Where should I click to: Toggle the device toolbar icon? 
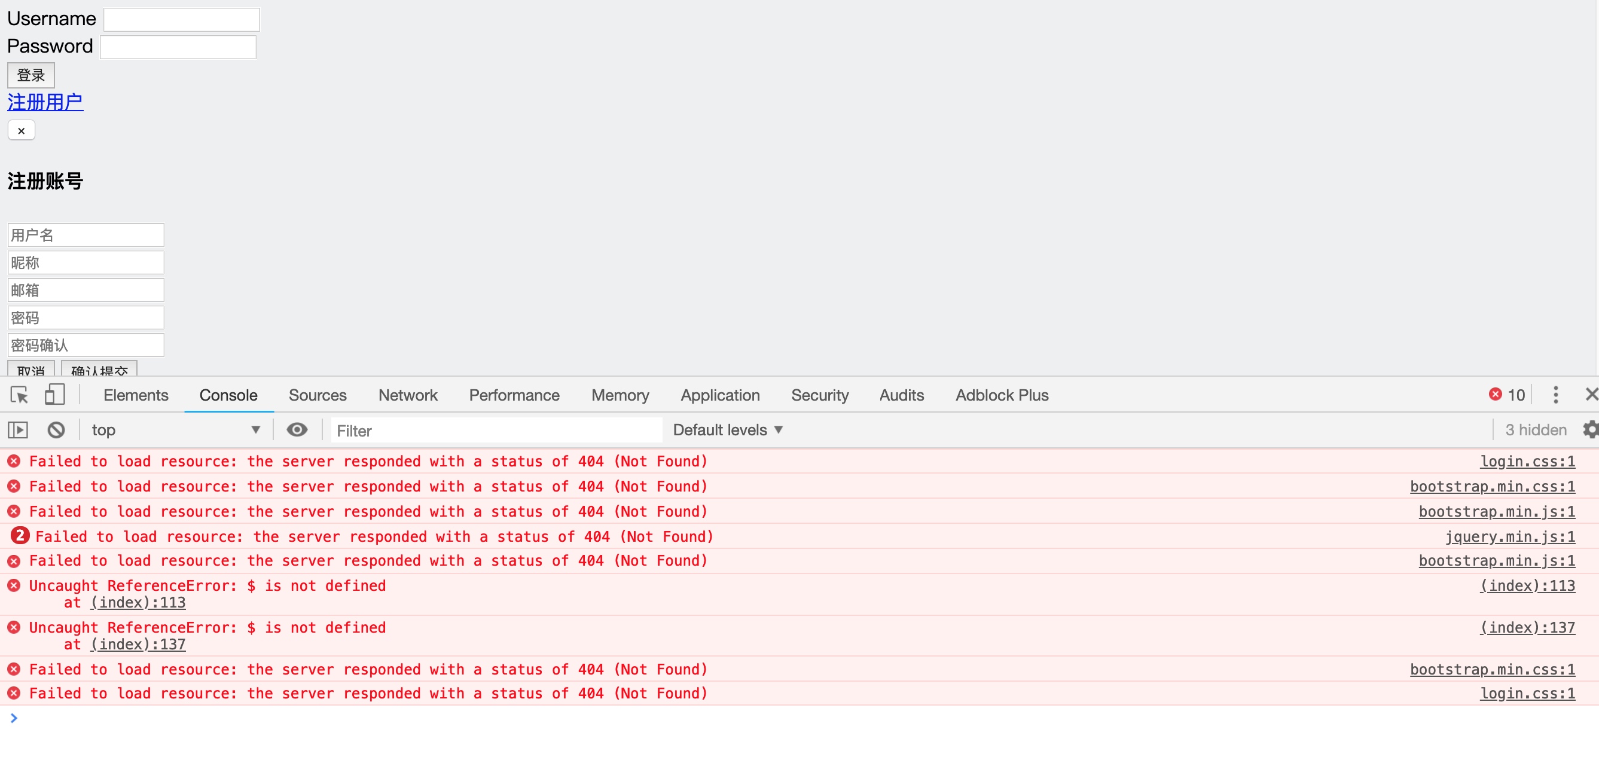pyautogui.click(x=54, y=395)
